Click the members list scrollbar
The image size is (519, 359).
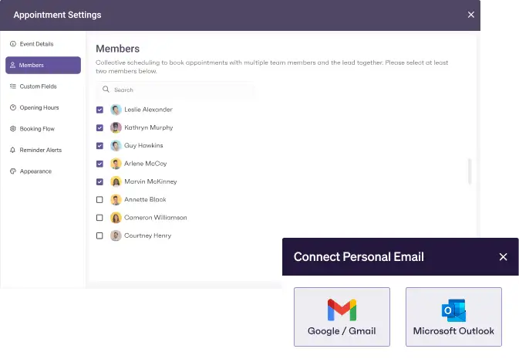point(470,171)
